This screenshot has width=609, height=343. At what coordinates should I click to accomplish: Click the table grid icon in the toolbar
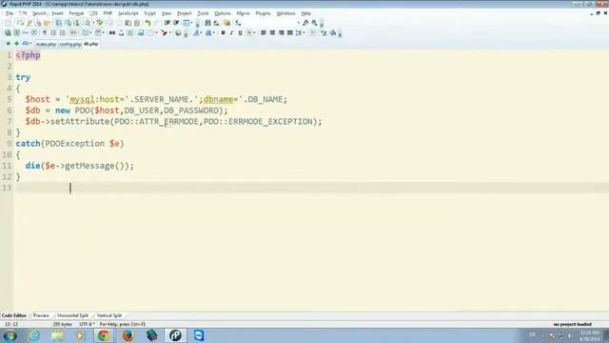pyautogui.click(x=187, y=23)
